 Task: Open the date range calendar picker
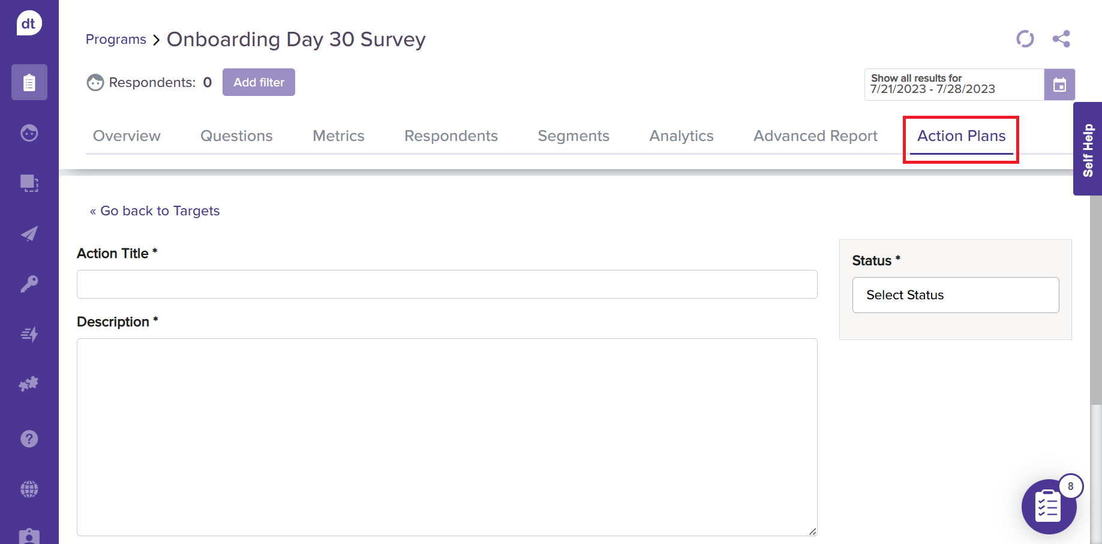click(1059, 85)
